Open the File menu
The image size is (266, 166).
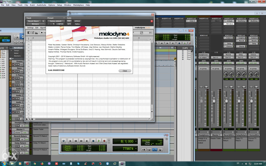3,5
